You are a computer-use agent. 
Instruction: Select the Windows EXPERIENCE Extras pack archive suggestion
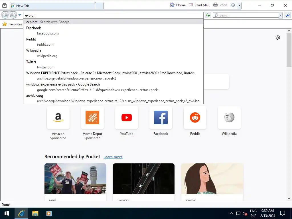(113, 76)
